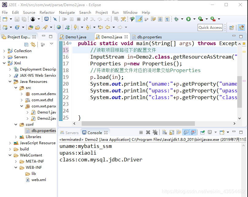Open the File menu
Screen dimensions: 248x197
(x=5, y=13)
